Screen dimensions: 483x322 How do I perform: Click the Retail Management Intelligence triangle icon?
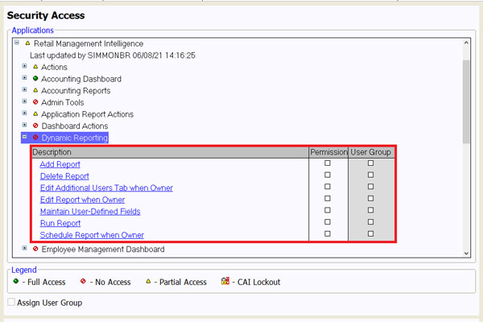27,43
